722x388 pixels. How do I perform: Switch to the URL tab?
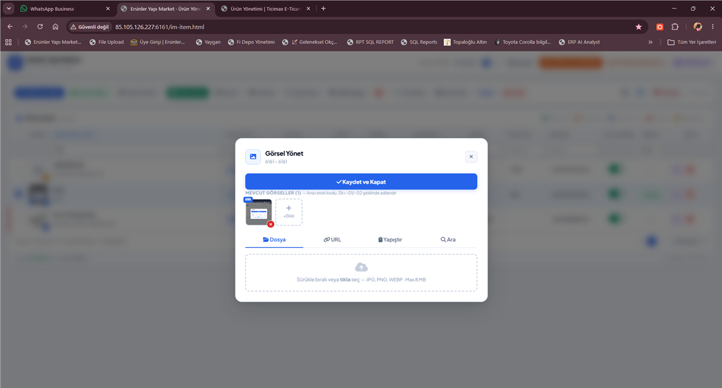[x=332, y=239]
